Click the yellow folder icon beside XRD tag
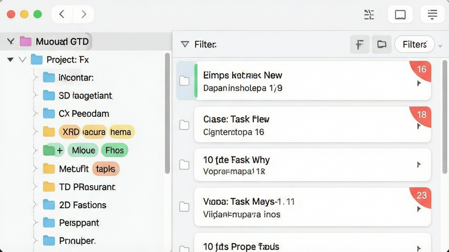Screen dimensions: 449x252 pyautogui.click(x=49, y=132)
